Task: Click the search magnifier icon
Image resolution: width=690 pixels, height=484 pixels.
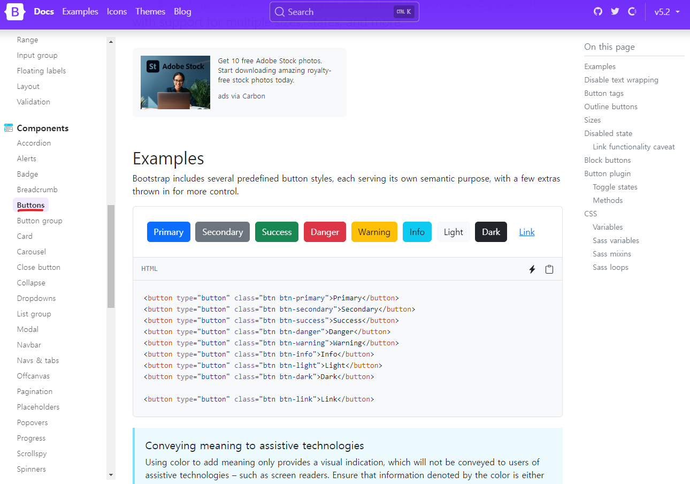Action: [x=279, y=12]
